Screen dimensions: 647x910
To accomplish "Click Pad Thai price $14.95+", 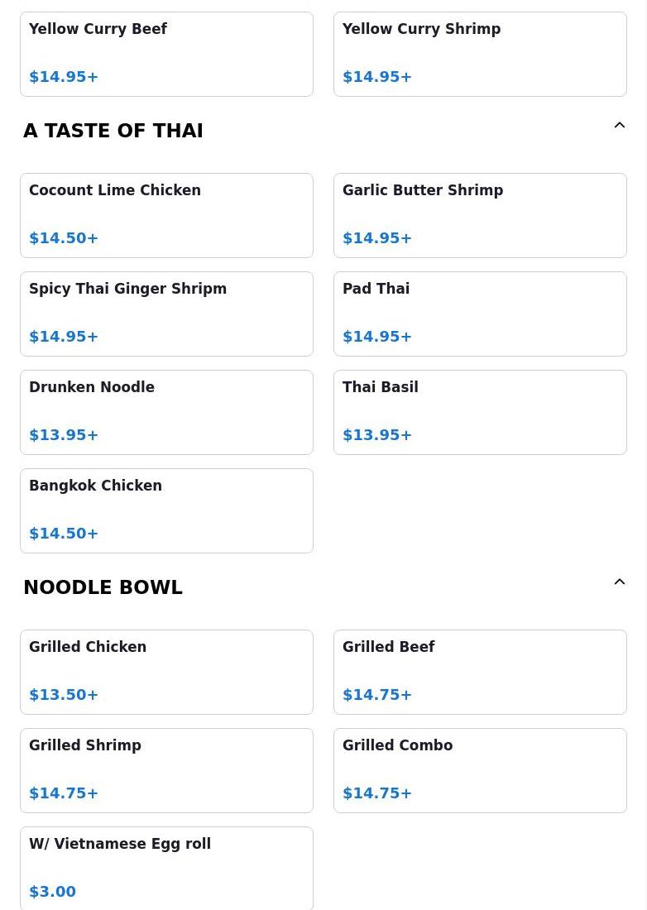I will [377, 337].
